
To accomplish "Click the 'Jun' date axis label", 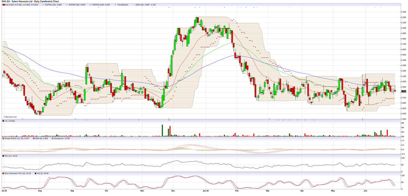I will [365, 190].
